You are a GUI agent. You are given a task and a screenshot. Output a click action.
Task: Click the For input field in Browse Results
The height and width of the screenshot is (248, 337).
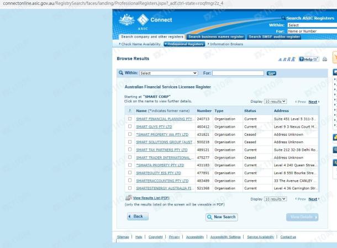tap(238, 73)
